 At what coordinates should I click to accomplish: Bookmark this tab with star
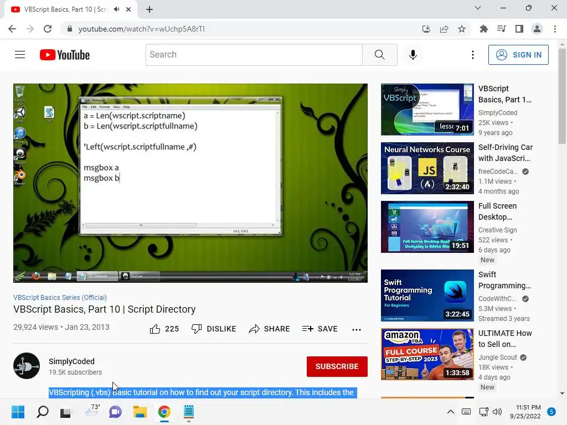462,29
